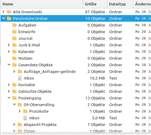Collapse the Persönliche Ordner tree

tap(4, 18)
